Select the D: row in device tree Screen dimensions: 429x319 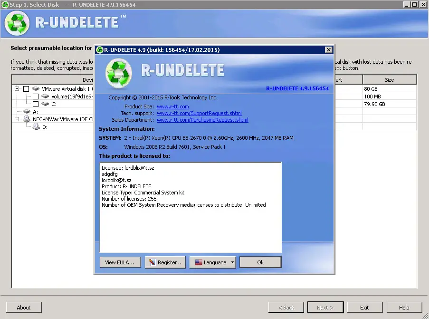(x=45, y=127)
